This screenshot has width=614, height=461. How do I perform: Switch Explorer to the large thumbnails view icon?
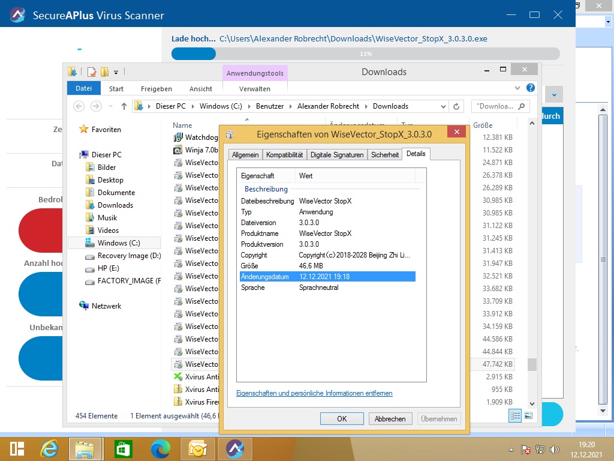(x=528, y=415)
